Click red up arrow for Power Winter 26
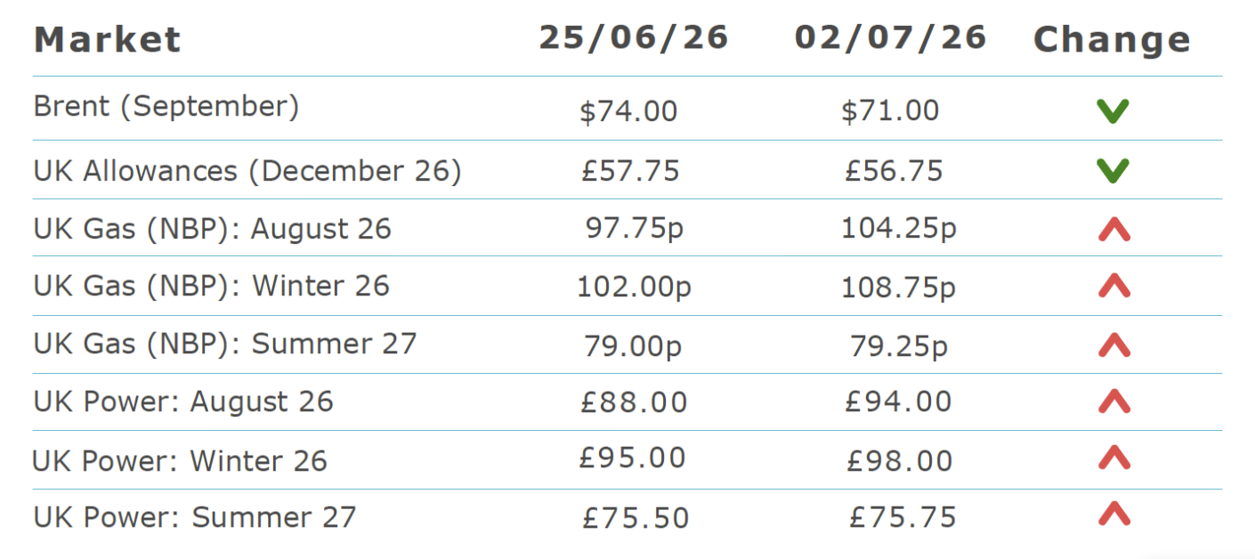The image size is (1255, 559). click(1113, 458)
